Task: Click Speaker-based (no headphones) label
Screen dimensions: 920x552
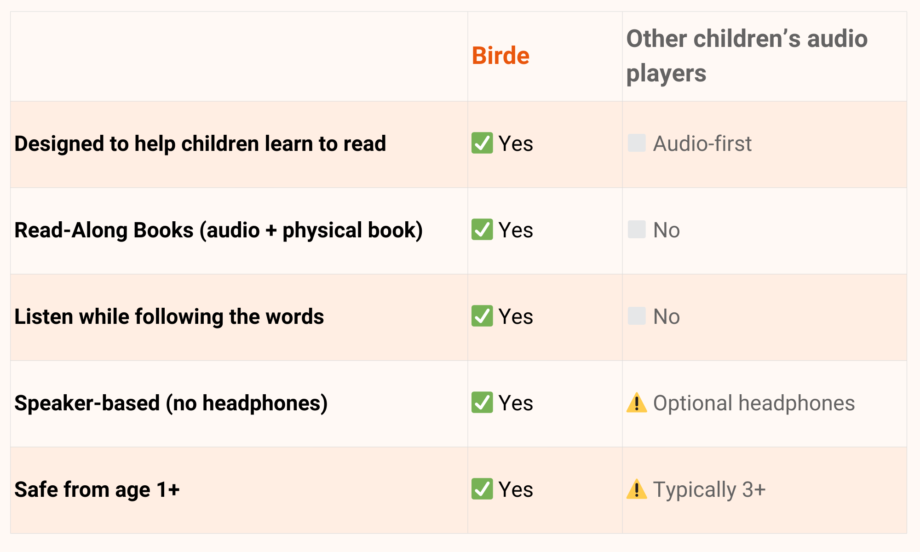Action: tap(171, 403)
